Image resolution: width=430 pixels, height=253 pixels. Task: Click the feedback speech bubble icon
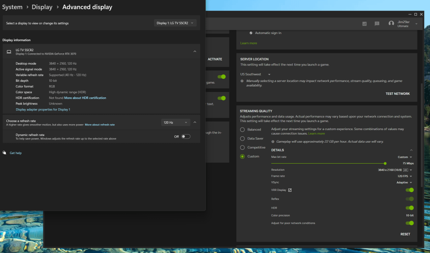click(x=377, y=23)
